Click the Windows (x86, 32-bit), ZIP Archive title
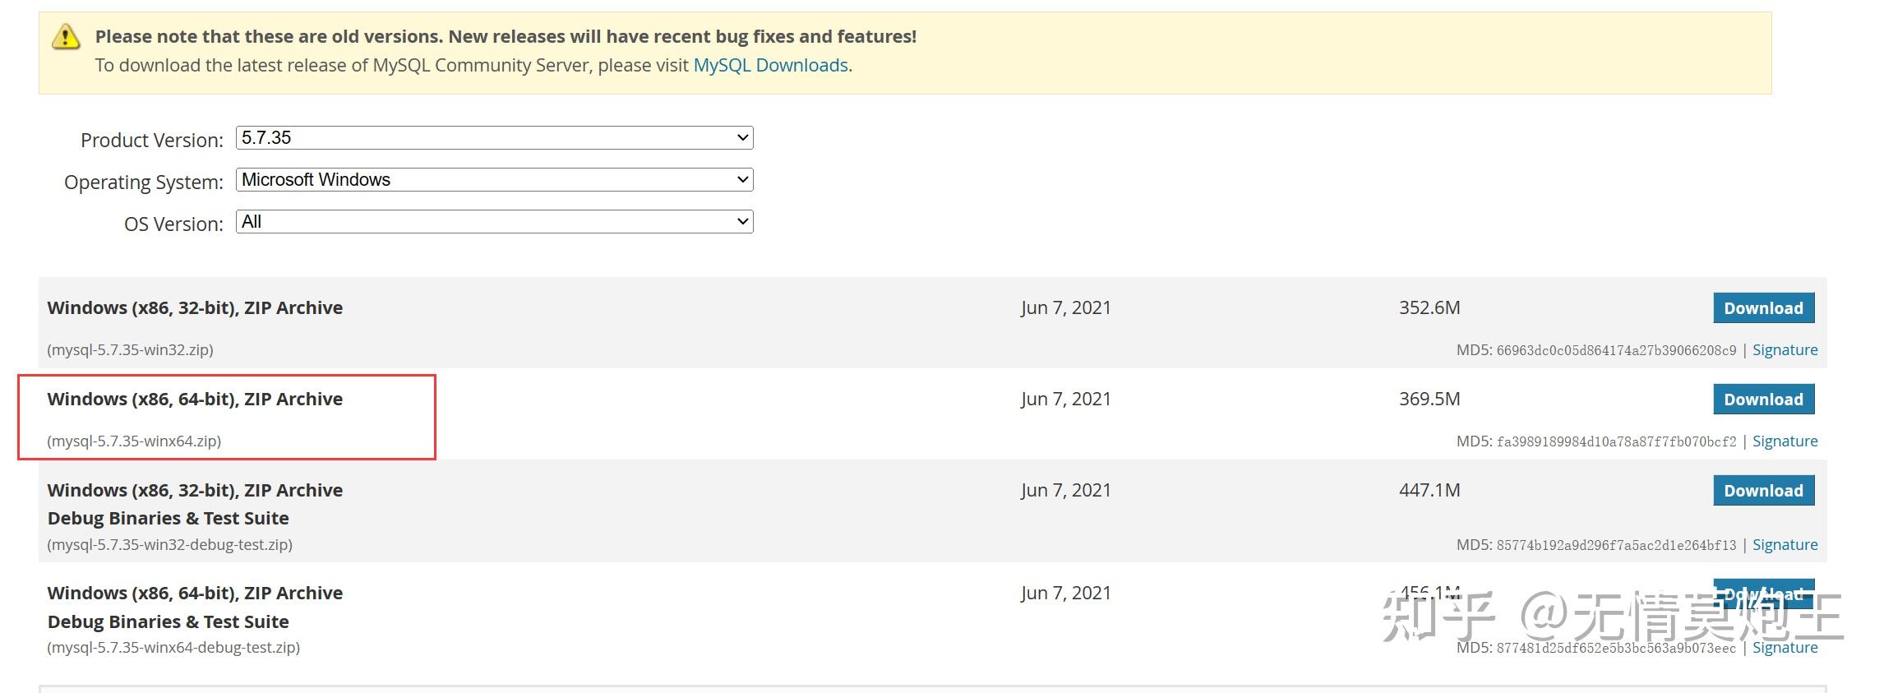Image resolution: width=1893 pixels, height=693 pixels. pyautogui.click(x=195, y=308)
